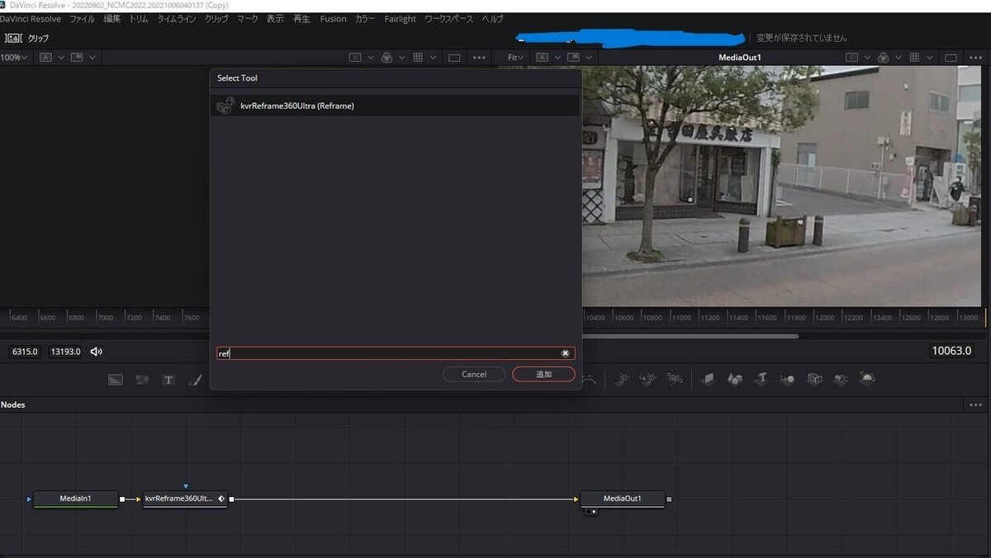The width and height of the screenshot is (991, 558).
Task: Add a Text 3D node from toolbar
Action: pyautogui.click(x=761, y=379)
